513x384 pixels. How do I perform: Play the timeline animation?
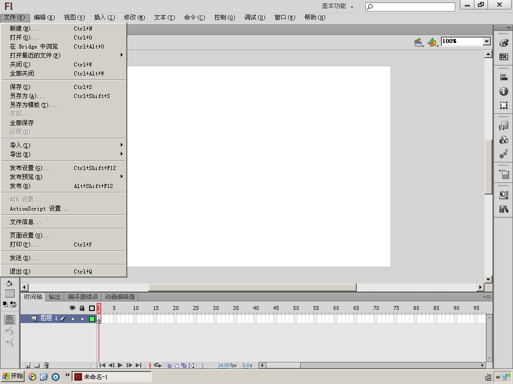pyautogui.click(x=120, y=365)
